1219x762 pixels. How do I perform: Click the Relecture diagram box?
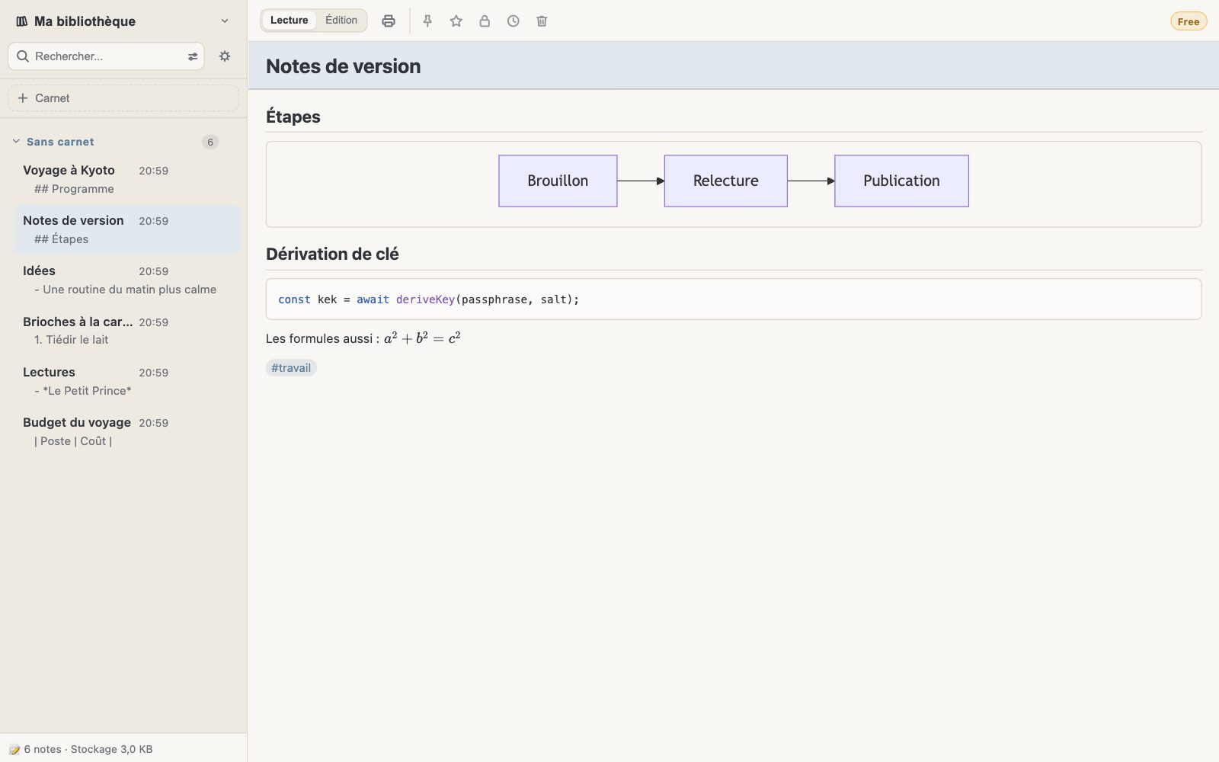pos(726,181)
